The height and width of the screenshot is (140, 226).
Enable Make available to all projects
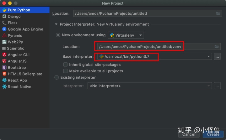[65, 71]
